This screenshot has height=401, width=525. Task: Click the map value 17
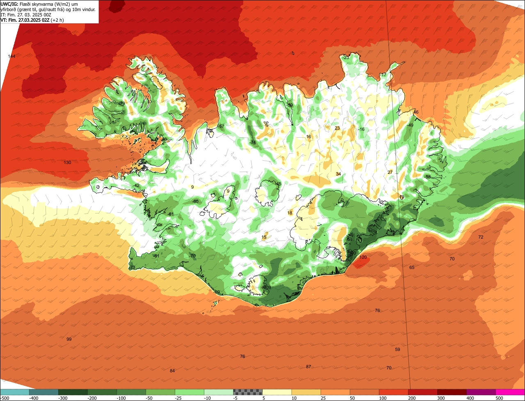384,75
